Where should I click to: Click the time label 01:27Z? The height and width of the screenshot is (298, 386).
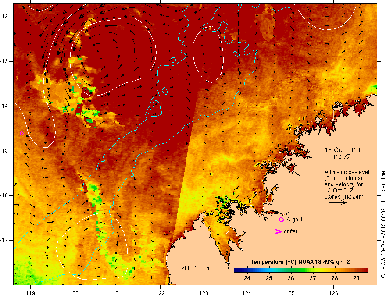pyautogui.click(x=341, y=157)
